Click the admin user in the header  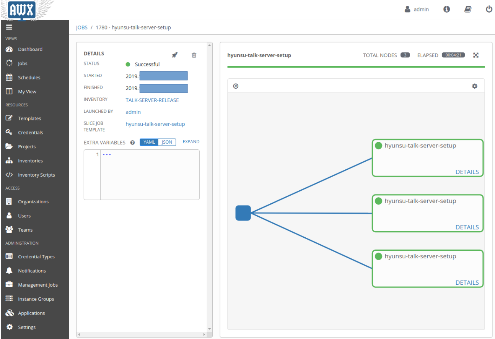click(417, 9)
